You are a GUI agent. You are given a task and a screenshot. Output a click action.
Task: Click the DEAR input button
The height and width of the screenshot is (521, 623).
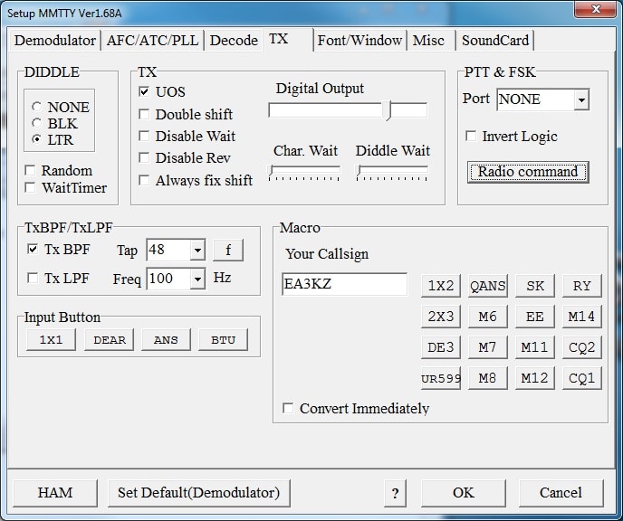click(110, 340)
